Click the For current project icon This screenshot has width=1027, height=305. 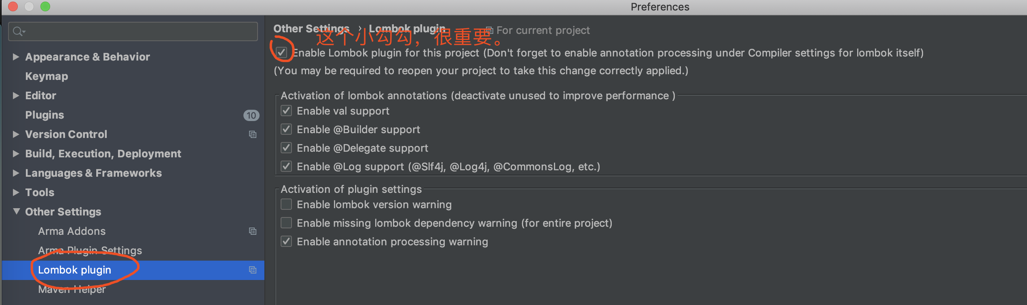click(x=489, y=30)
